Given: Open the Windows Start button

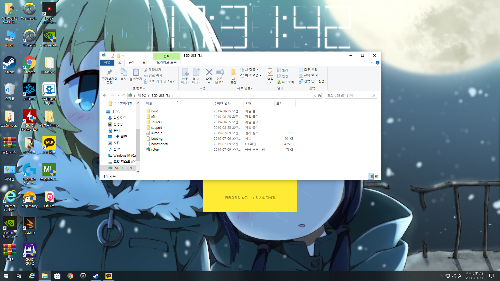Looking at the screenshot, I should (6, 276).
